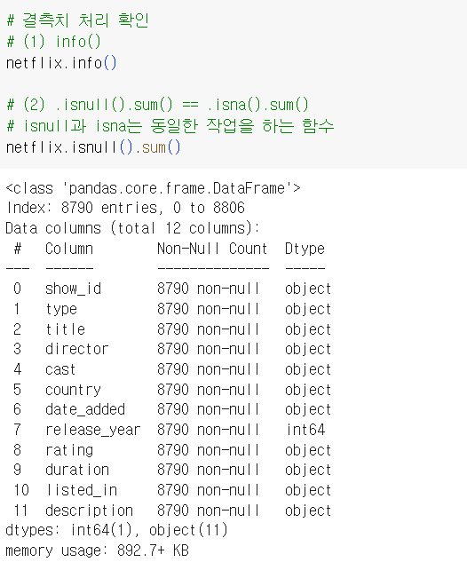Click the comment '# (2) .isnull().sum() == .isna().sum()'
Viewport: 467px width, 562px height.
pos(158,105)
